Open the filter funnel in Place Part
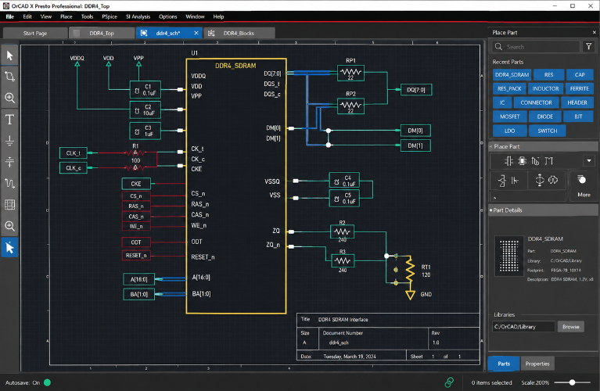The width and height of the screenshot is (600, 391). click(588, 47)
